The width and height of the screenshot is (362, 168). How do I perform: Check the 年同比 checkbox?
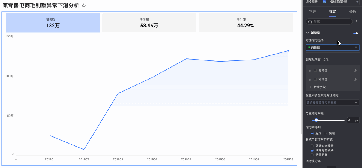coord(315,79)
